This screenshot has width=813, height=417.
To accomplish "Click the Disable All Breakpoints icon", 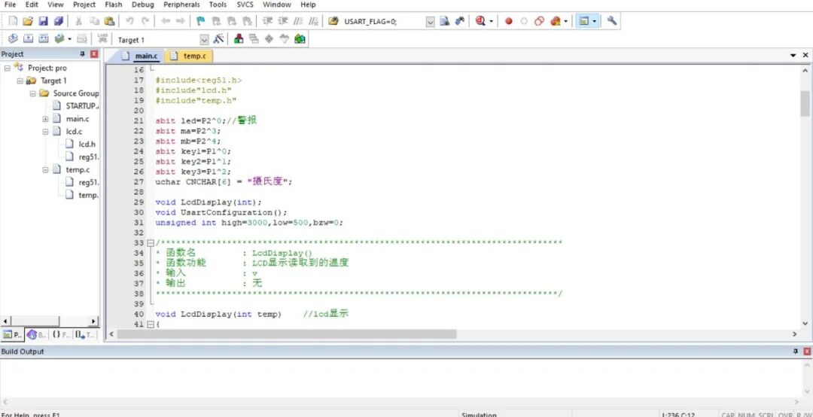I will [x=539, y=21].
